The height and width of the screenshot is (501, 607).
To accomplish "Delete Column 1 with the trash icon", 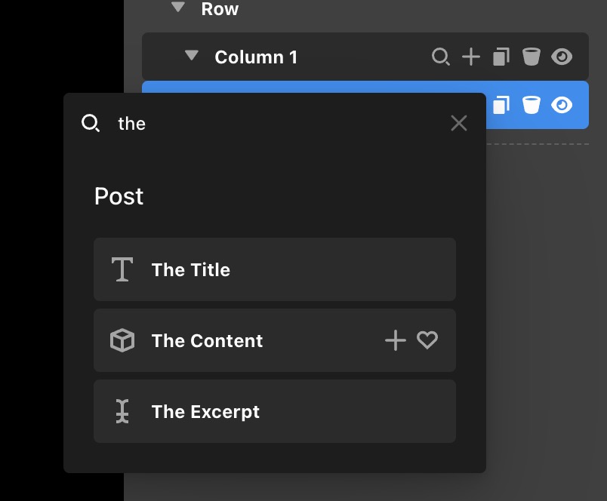I will [532, 57].
